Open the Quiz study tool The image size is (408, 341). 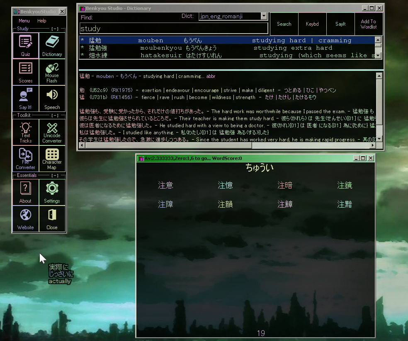point(25,46)
